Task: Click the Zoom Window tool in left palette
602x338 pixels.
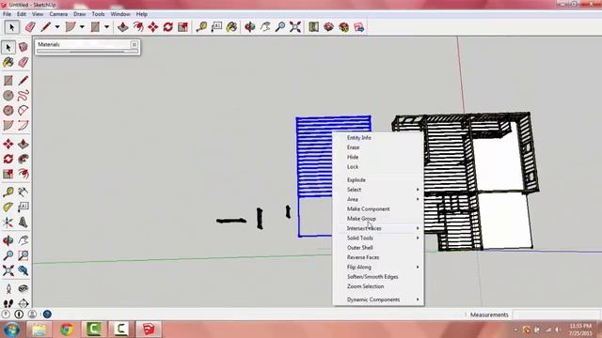Action: 23,255
